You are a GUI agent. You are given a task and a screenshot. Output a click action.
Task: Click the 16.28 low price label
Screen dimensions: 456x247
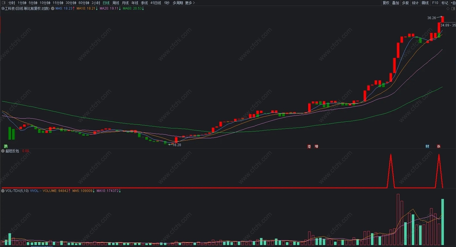pyautogui.click(x=177, y=145)
